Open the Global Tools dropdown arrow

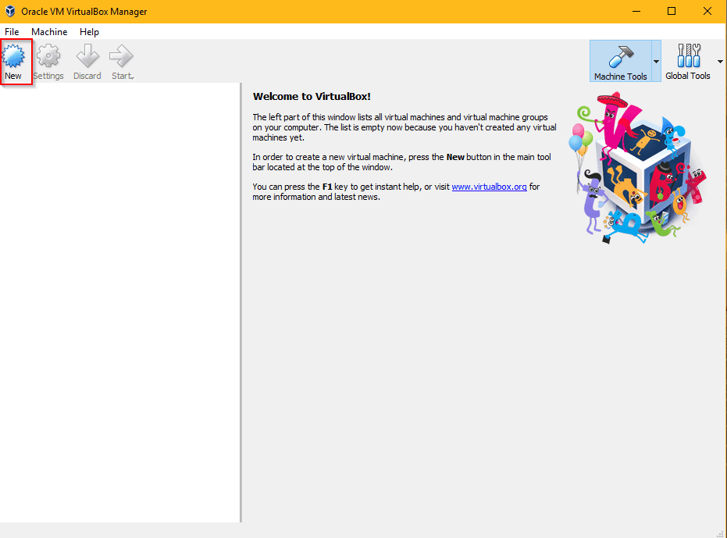720,61
